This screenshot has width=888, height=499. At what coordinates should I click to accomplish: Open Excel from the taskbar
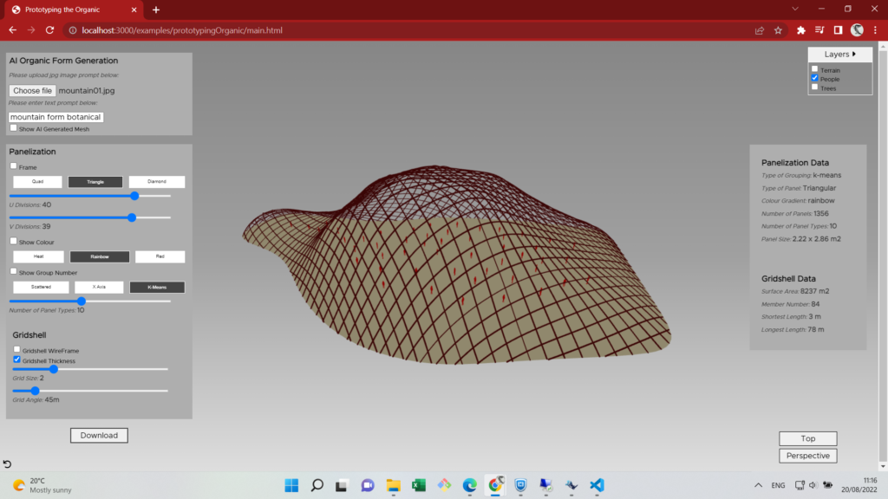pos(419,485)
